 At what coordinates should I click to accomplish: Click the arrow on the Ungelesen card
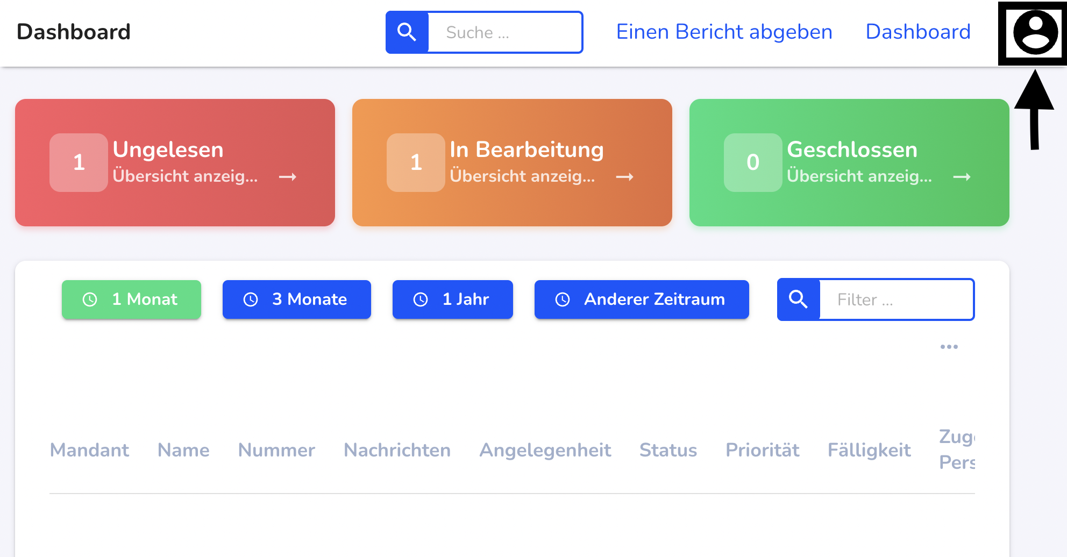tap(288, 177)
